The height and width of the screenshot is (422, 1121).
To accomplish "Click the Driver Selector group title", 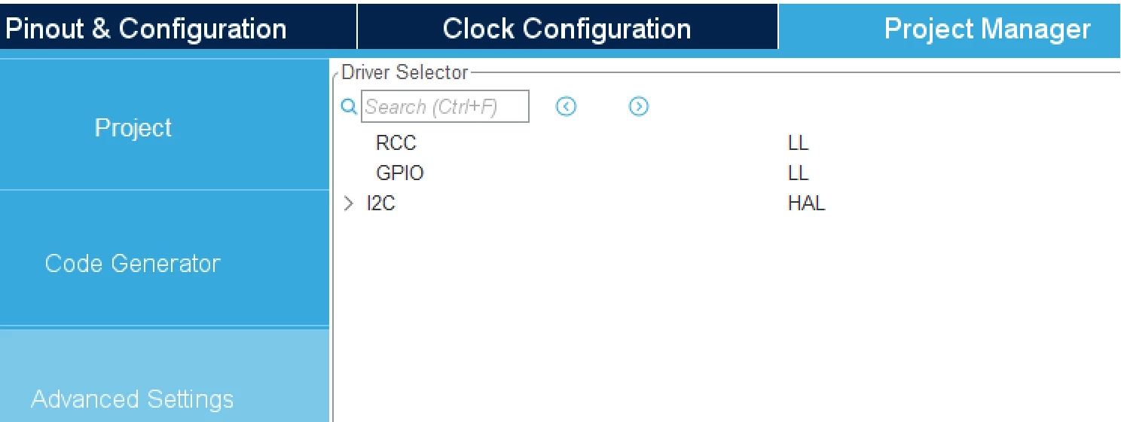I will coord(405,72).
